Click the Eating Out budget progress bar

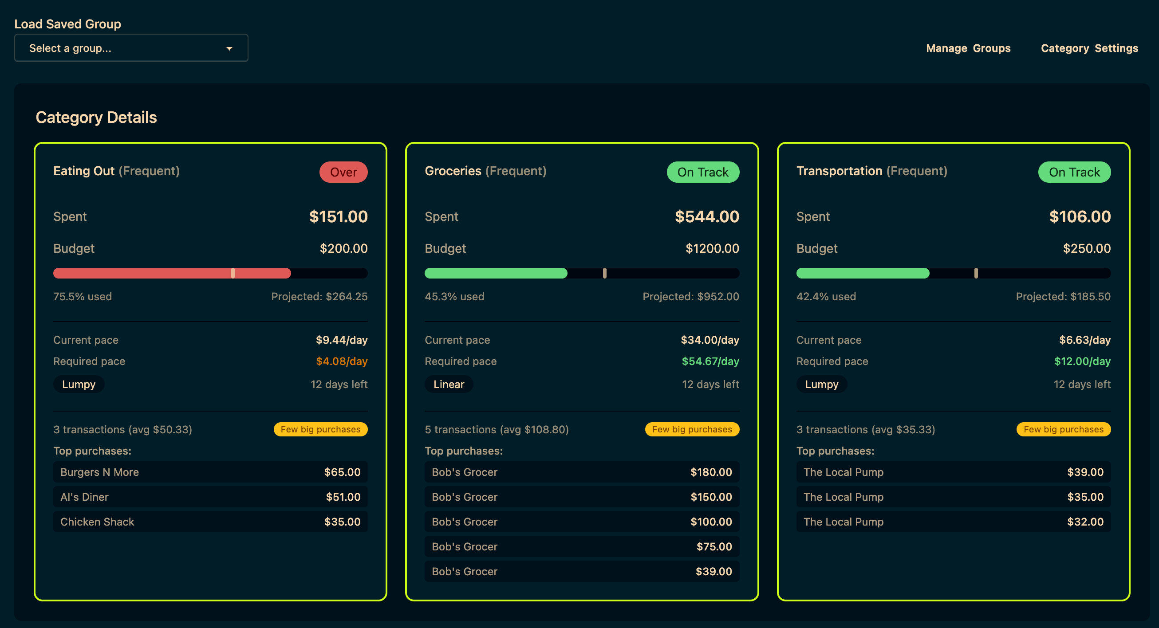coord(210,273)
